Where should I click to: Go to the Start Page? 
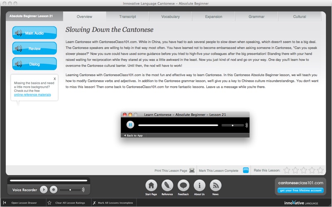[151, 185]
